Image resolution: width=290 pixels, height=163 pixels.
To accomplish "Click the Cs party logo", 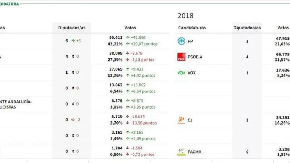I will (x=181, y=120).
